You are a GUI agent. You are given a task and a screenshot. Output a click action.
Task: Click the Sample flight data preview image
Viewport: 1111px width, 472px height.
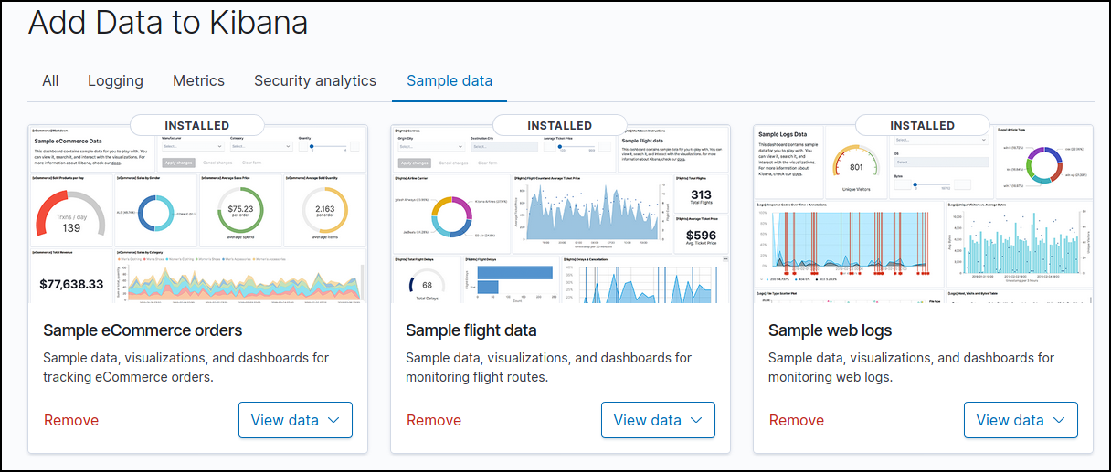tap(560, 214)
